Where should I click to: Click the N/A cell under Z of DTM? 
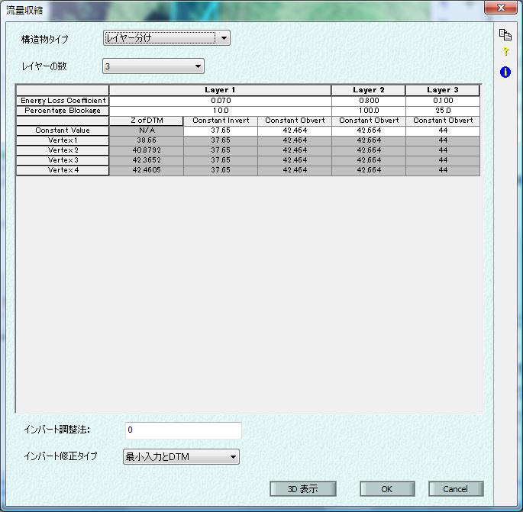click(147, 130)
